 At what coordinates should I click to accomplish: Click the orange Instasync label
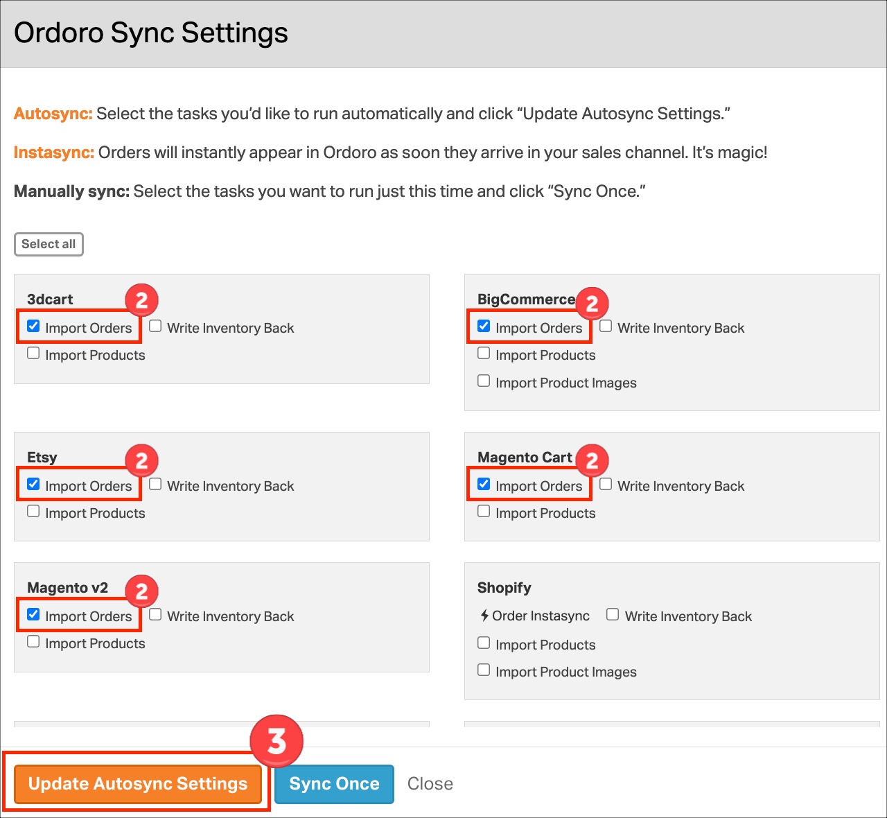[54, 153]
